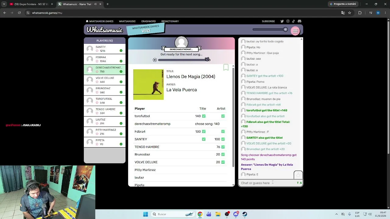Click VOLVE DELUXE's artist checkmark in results
The height and width of the screenshot is (219, 390).
pyautogui.click(x=223, y=162)
